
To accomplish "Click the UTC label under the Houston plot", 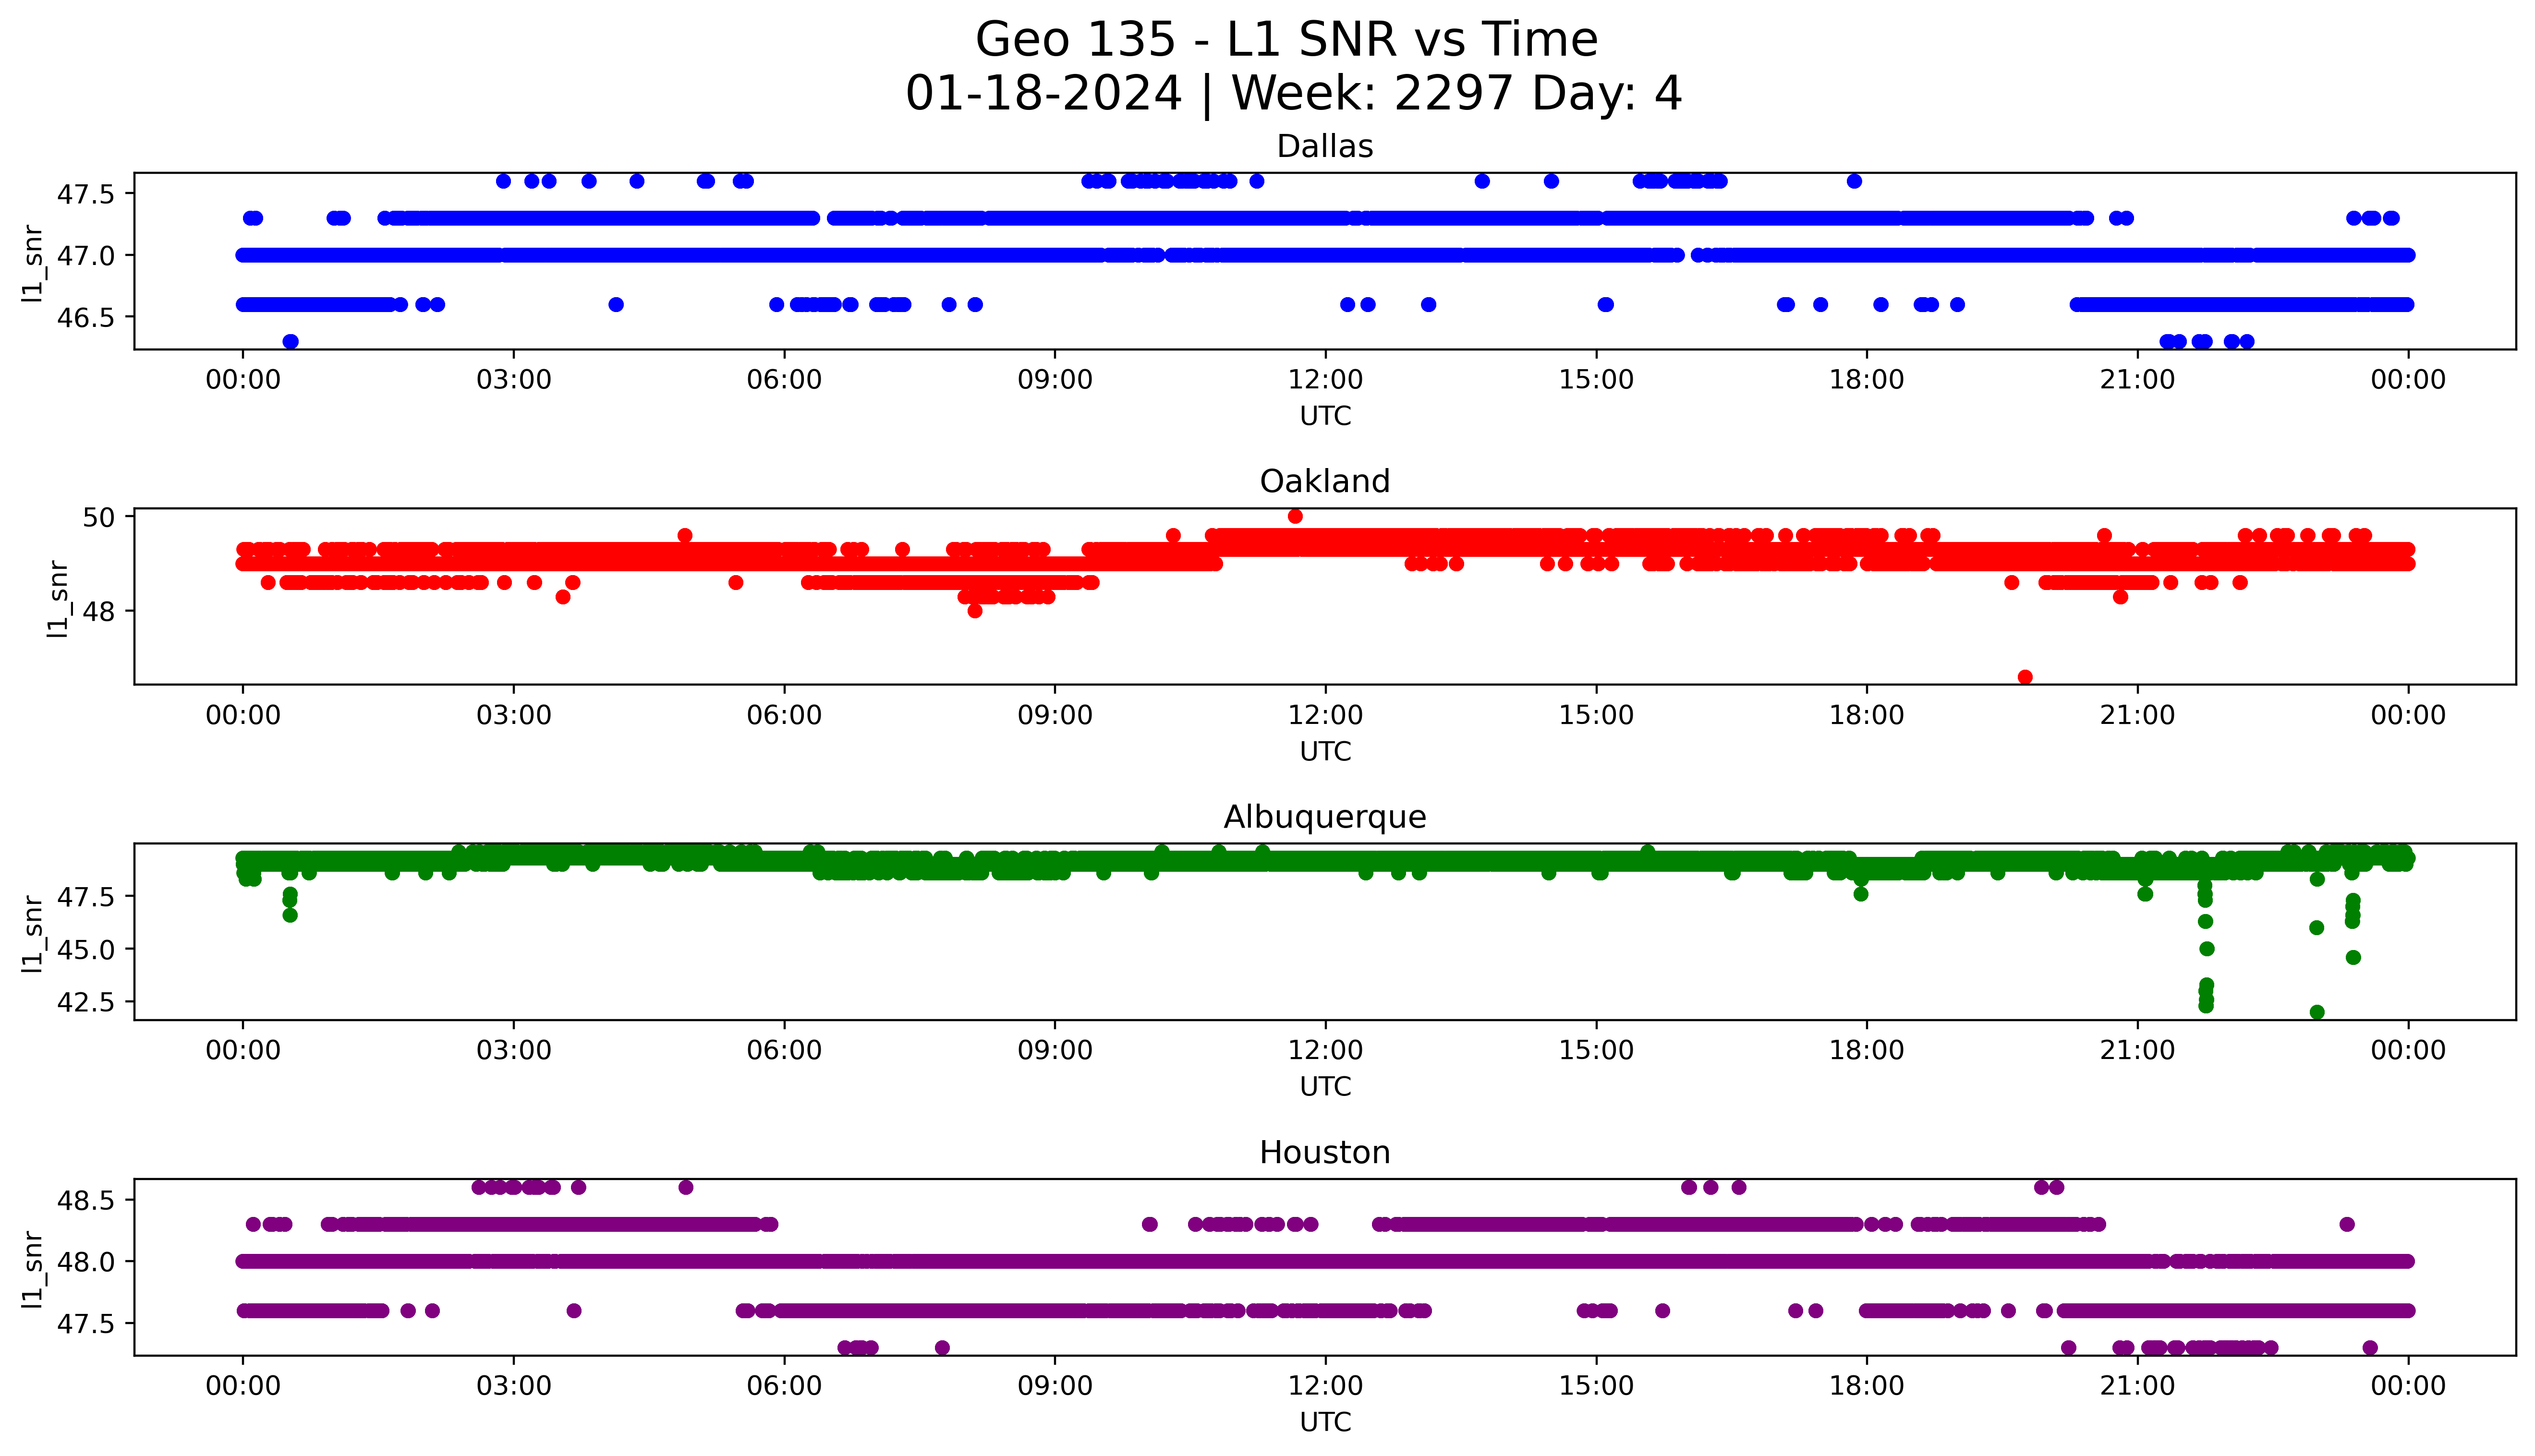I will (1325, 1422).
